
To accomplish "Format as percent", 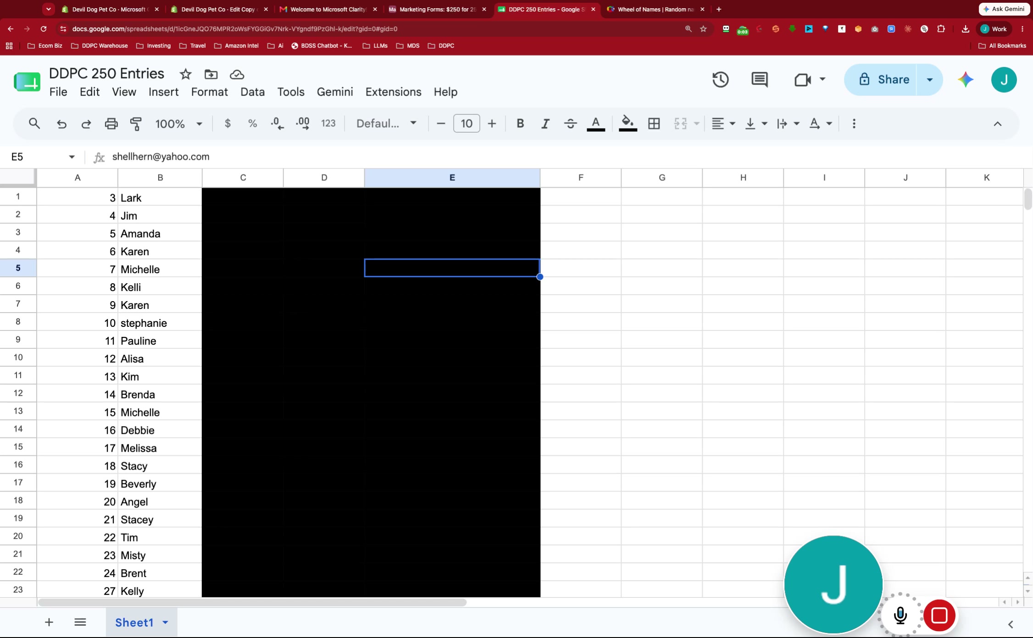I will (x=252, y=123).
